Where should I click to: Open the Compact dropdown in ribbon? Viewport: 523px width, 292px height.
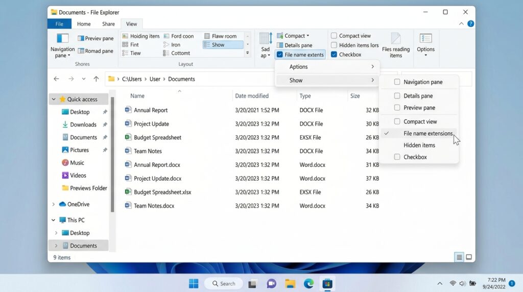pyautogui.click(x=294, y=36)
